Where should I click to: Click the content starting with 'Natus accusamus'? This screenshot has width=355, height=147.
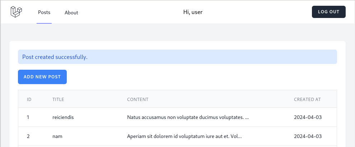[x=188, y=117]
